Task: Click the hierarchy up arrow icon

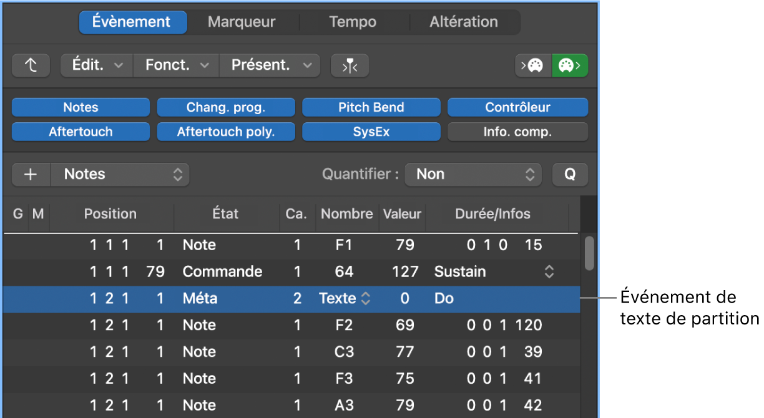Action: click(x=31, y=65)
